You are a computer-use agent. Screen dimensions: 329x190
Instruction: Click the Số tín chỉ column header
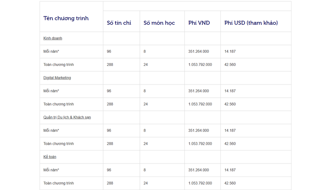tap(119, 23)
